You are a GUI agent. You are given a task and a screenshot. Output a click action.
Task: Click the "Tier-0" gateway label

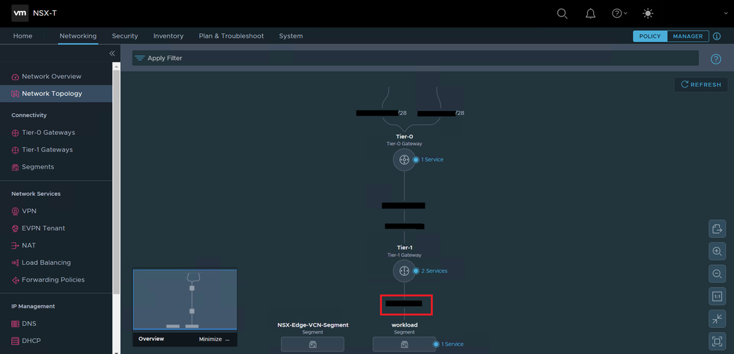pyautogui.click(x=404, y=137)
